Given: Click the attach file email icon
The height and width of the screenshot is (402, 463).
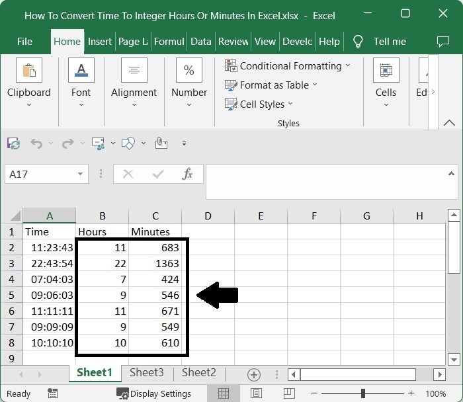Looking at the screenshot, I should (161, 143).
